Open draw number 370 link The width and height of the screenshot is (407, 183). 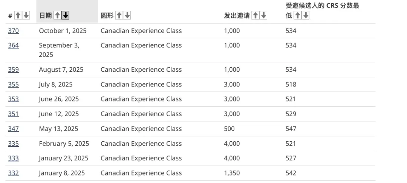coord(13,31)
